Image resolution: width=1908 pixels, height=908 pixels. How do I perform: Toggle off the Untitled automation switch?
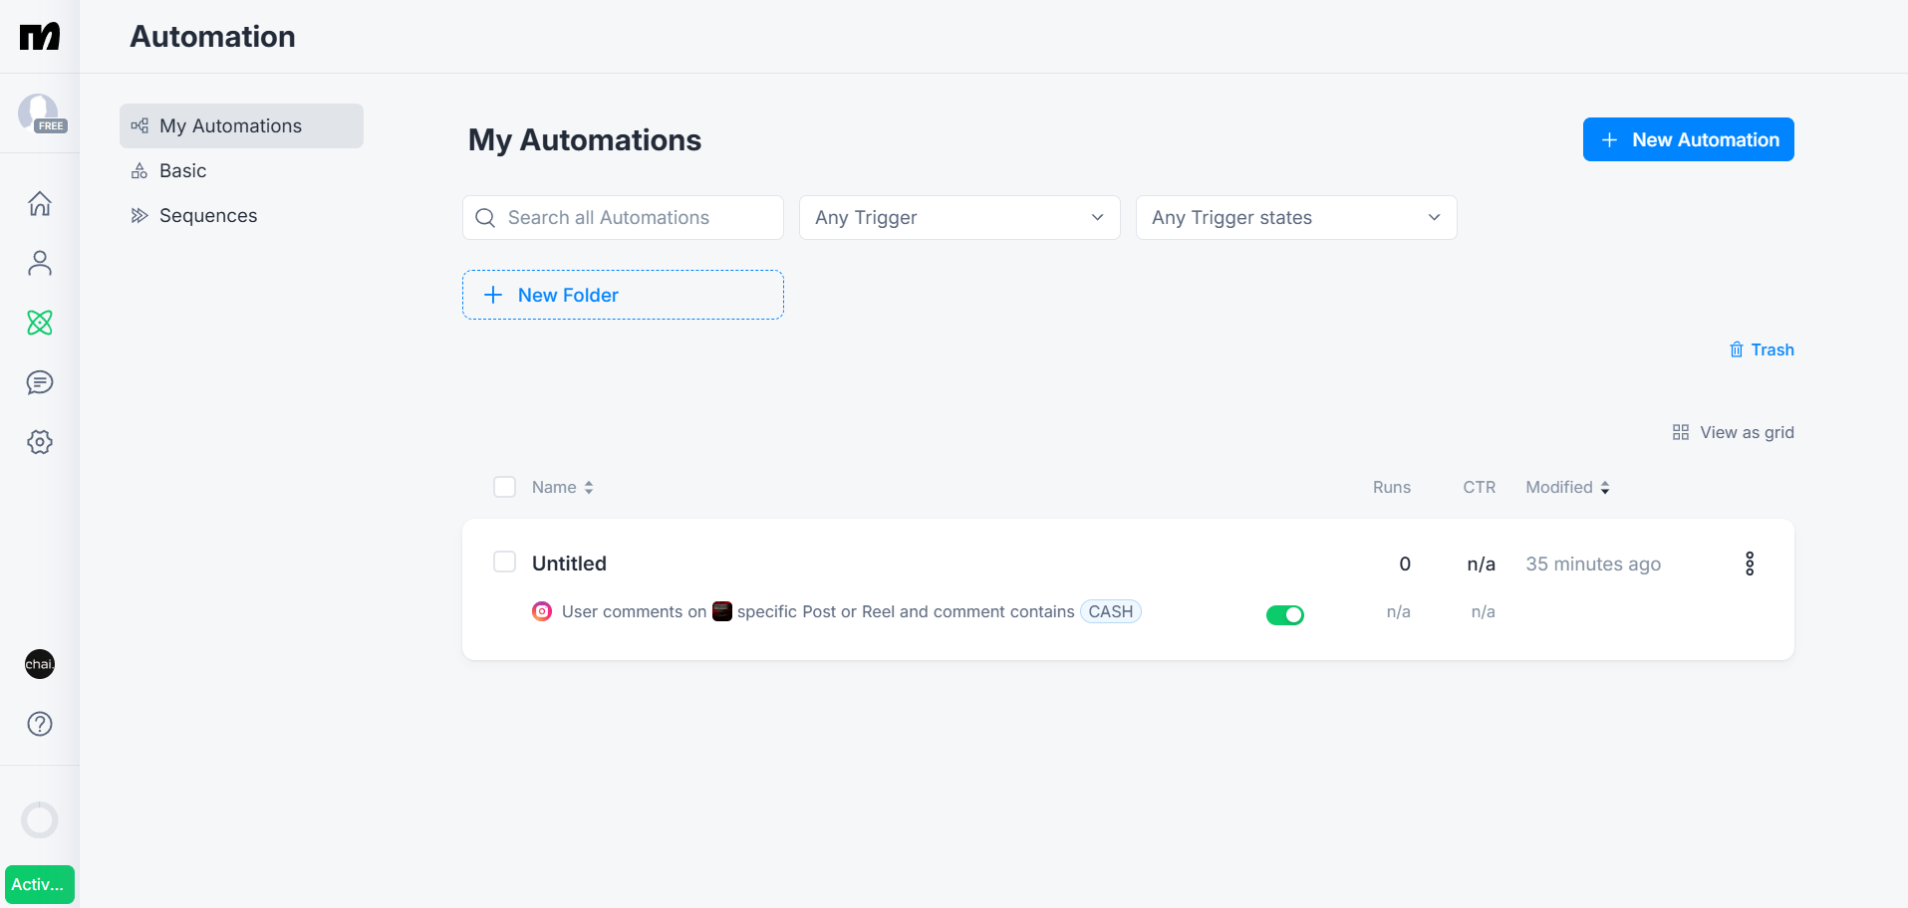coord(1285,614)
